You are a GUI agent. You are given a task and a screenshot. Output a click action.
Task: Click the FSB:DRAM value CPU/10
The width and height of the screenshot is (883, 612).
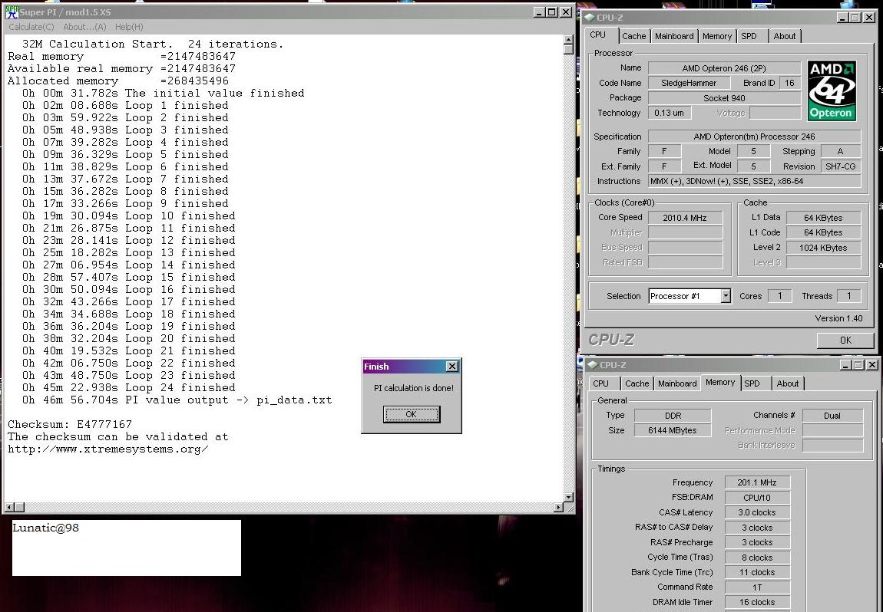coord(757,498)
